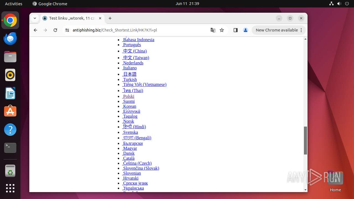Open the Chrome three-dot menu
Screen dimensions: 354x199
tap(301, 30)
